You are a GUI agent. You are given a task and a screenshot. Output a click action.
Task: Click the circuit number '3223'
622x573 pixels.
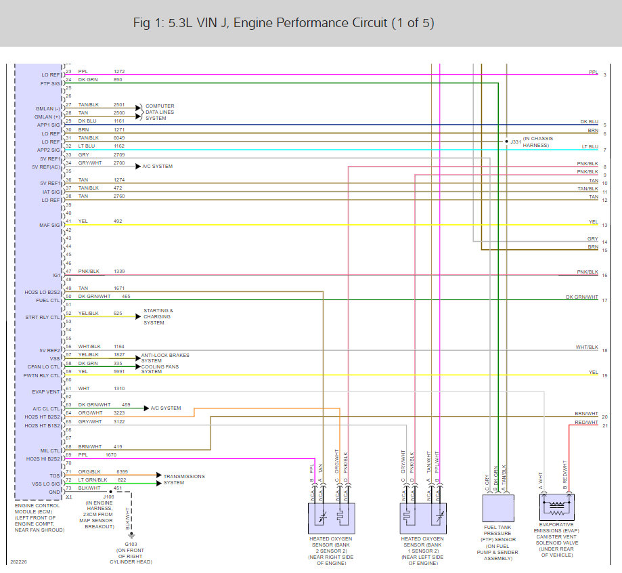pos(119,413)
